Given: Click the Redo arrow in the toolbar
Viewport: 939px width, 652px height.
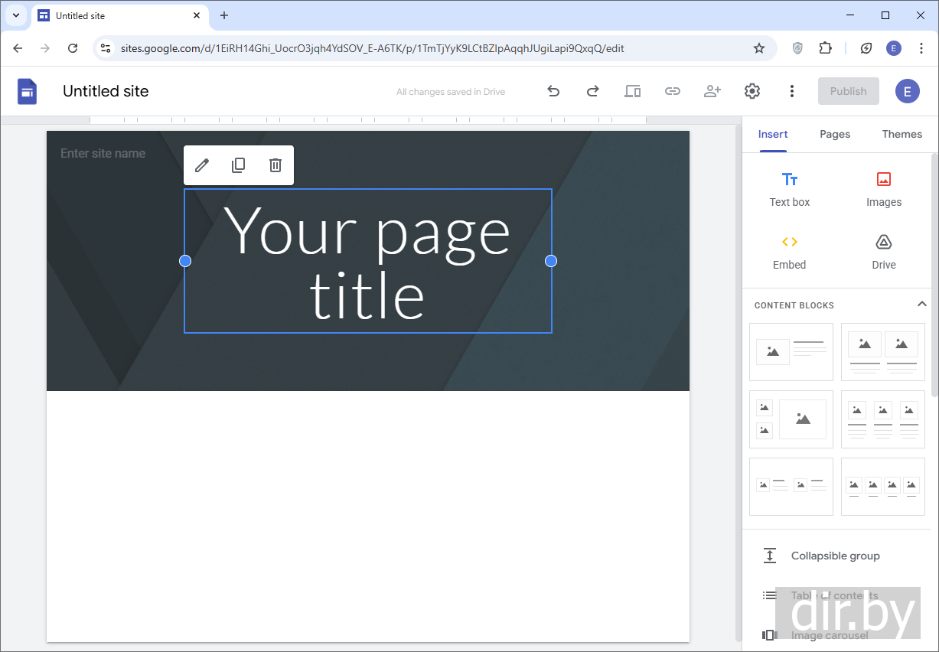Looking at the screenshot, I should pyautogui.click(x=592, y=91).
